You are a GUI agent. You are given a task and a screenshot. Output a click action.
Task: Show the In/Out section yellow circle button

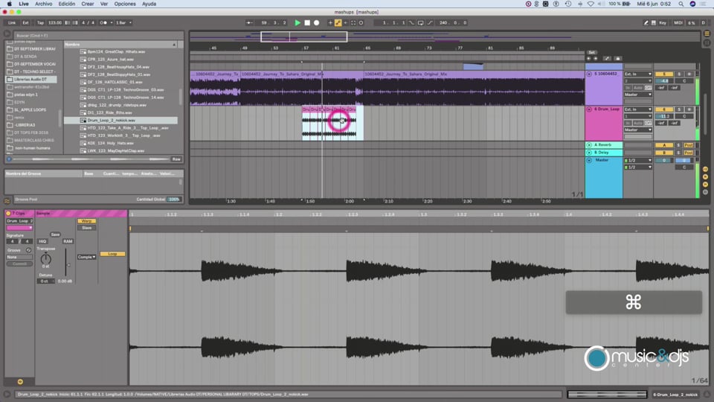(x=705, y=169)
